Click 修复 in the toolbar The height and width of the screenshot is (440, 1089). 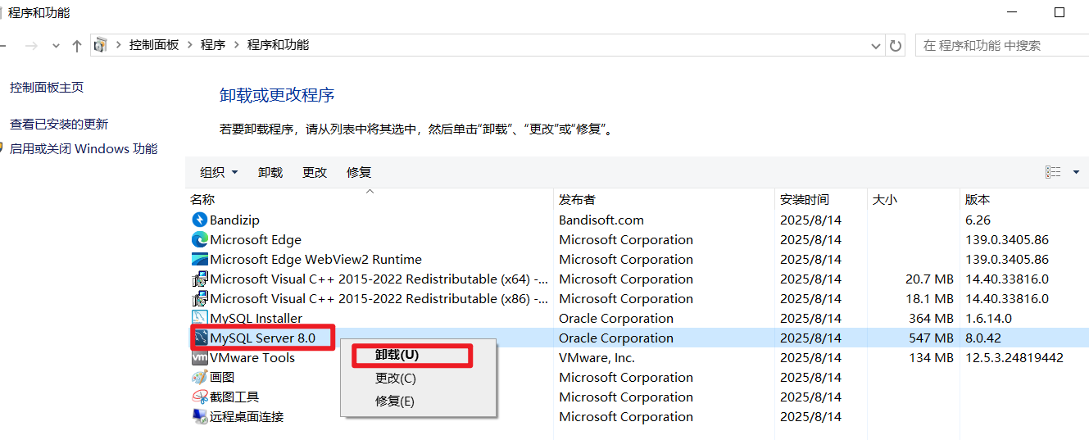(359, 172)
